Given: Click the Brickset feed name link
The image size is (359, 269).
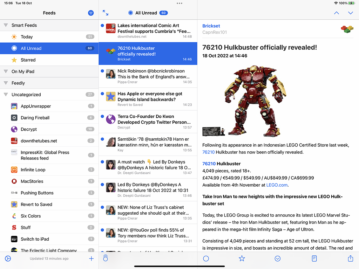Looking at the screenshot, I should 211,26.
